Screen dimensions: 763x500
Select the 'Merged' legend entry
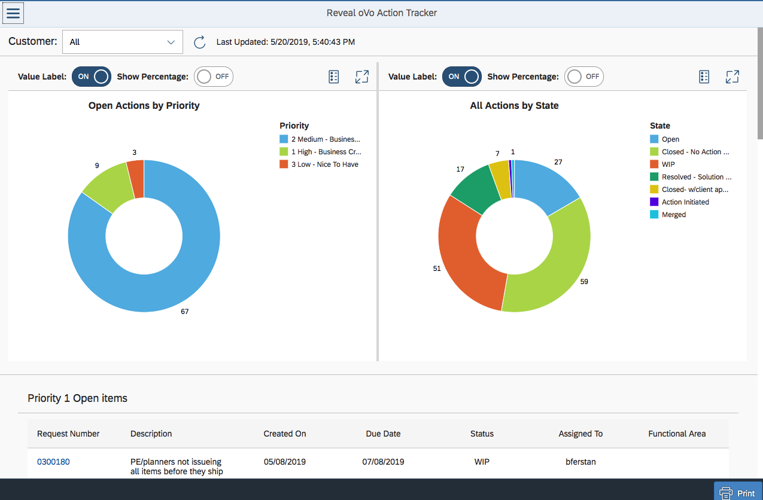671,214
